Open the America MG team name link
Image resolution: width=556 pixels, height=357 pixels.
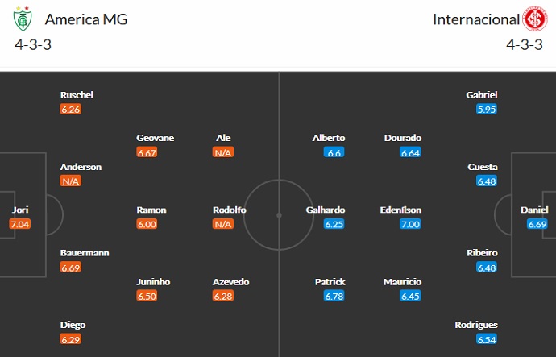pos(86,19)
